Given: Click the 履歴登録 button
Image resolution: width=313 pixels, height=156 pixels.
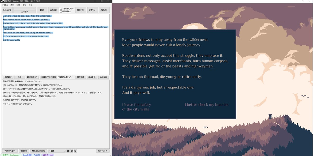Looking at the screenshot, I should [81, 77].
